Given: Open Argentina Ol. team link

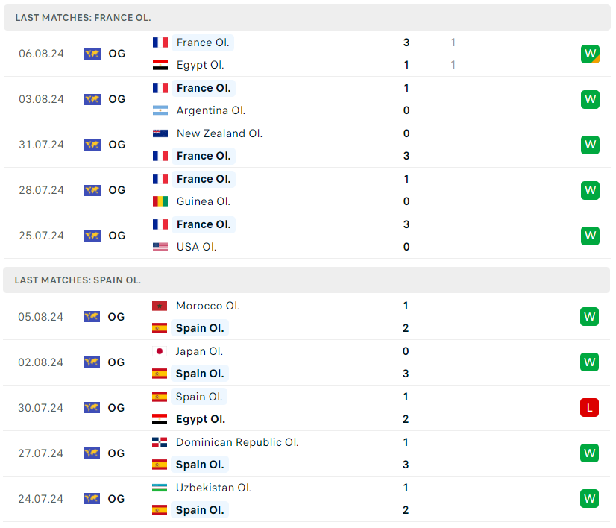Looking at the screenshot, I should (211, 110).
